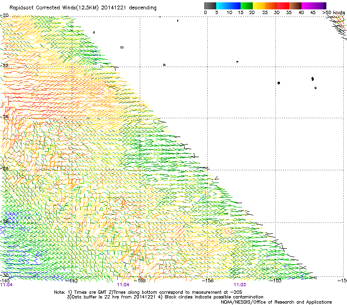Click the purple '11:05' time label
The image size is (347, 305).
[240, 285]
